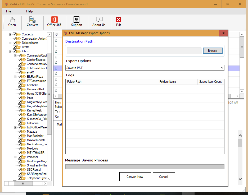This screenshot has width=248, height=195.
Task: Select the KinneyPeak folder icon
Action: 24,110
